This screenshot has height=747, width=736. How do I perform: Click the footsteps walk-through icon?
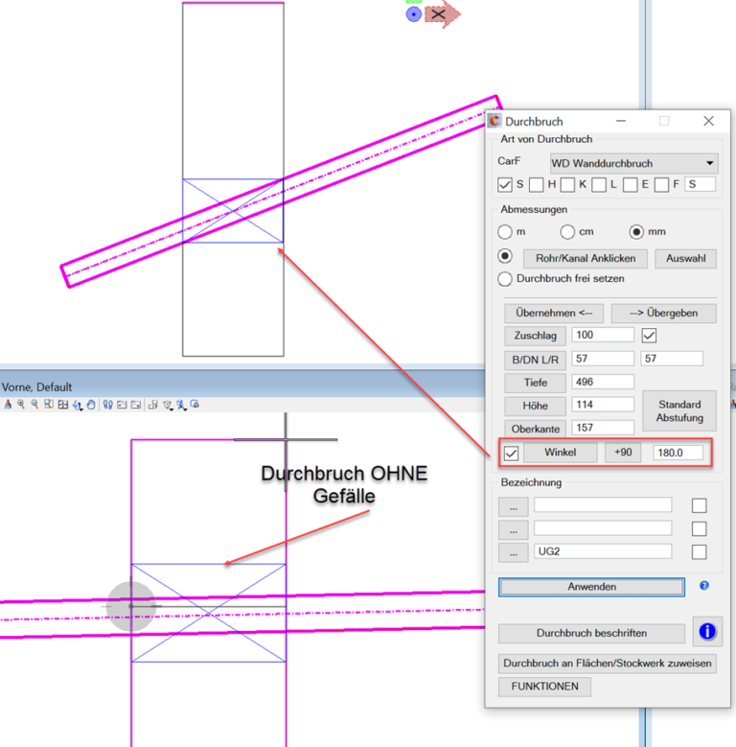click(x=108, y=405)
